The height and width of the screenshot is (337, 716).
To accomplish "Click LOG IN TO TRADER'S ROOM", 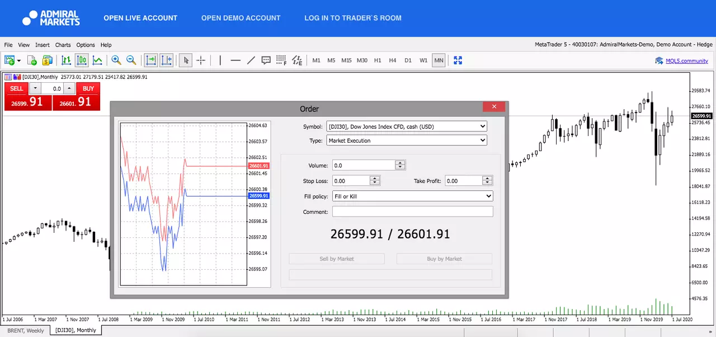I will click(353, 18).
